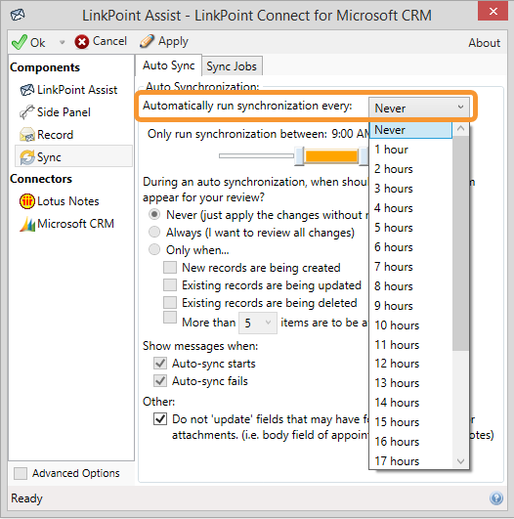The image size is (514, 519).
Task: Toggle Auto-sync fails message checkbox
Action: [x=160, y=380]
